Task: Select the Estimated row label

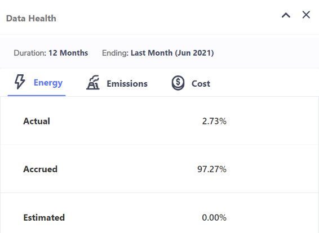Action: click(x=44, y=218)
